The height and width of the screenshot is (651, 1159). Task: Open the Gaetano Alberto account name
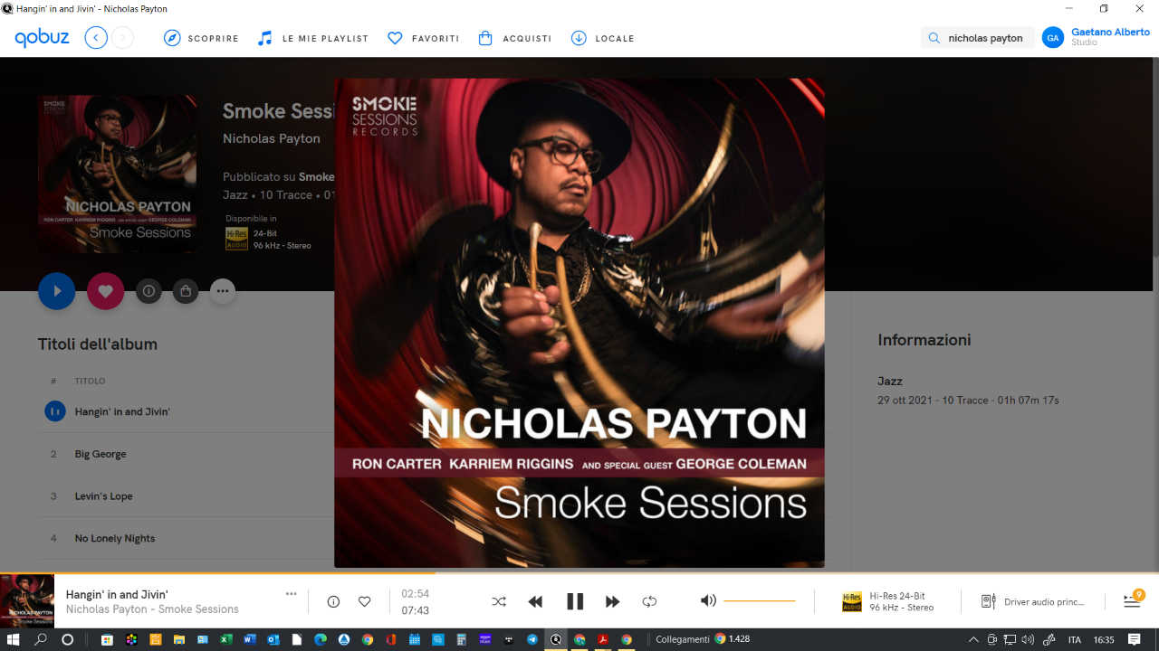(1110, 32)
